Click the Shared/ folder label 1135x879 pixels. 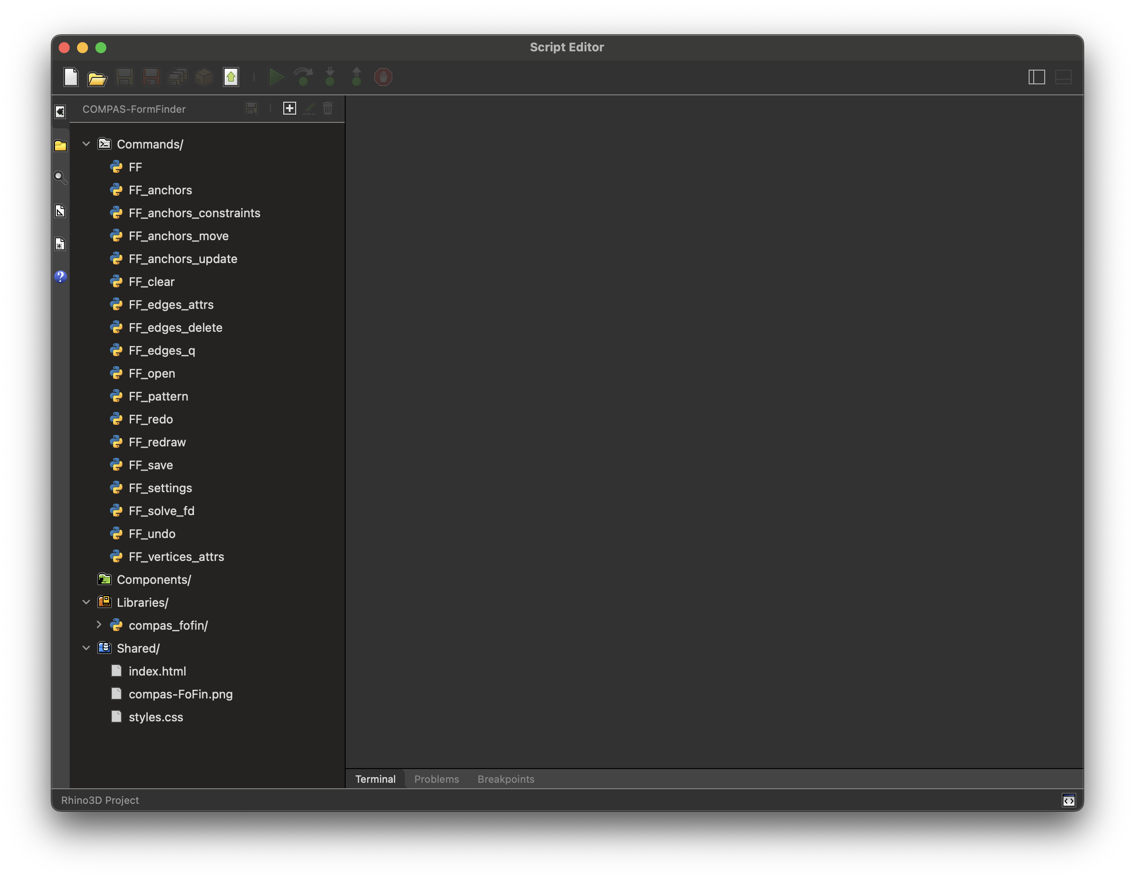[x=138, y=648]
